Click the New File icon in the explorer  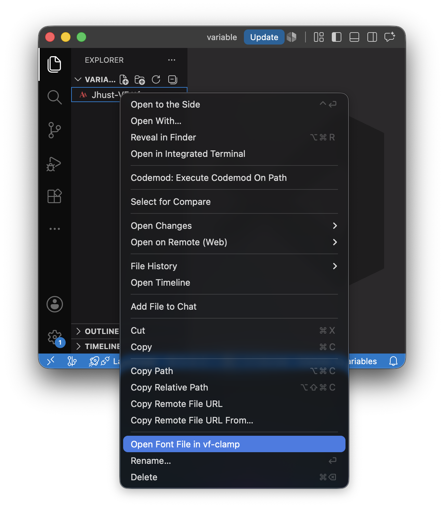pyautogui.click(x=124, y=80)
